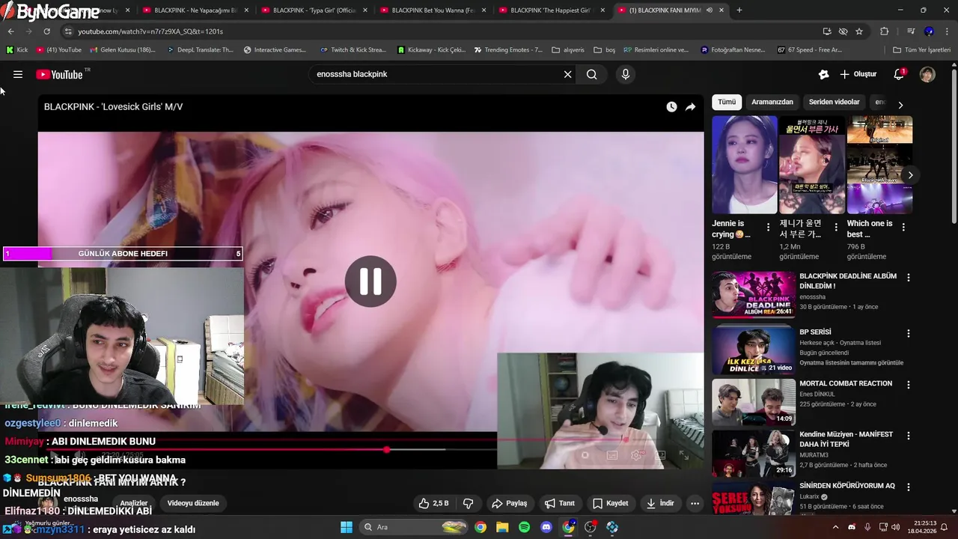Open YouTube notifications bell
The height and width of the screenshot is (539, 958).
[899, 74]
